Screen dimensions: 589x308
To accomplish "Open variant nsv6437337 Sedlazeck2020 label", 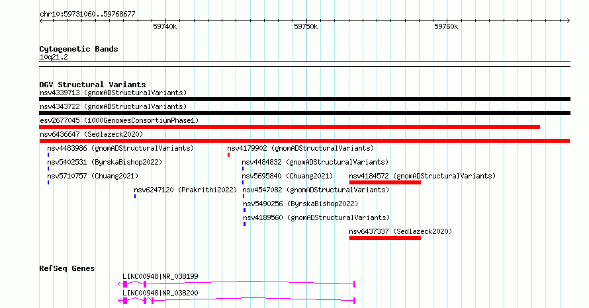I will tap(400, 231).
